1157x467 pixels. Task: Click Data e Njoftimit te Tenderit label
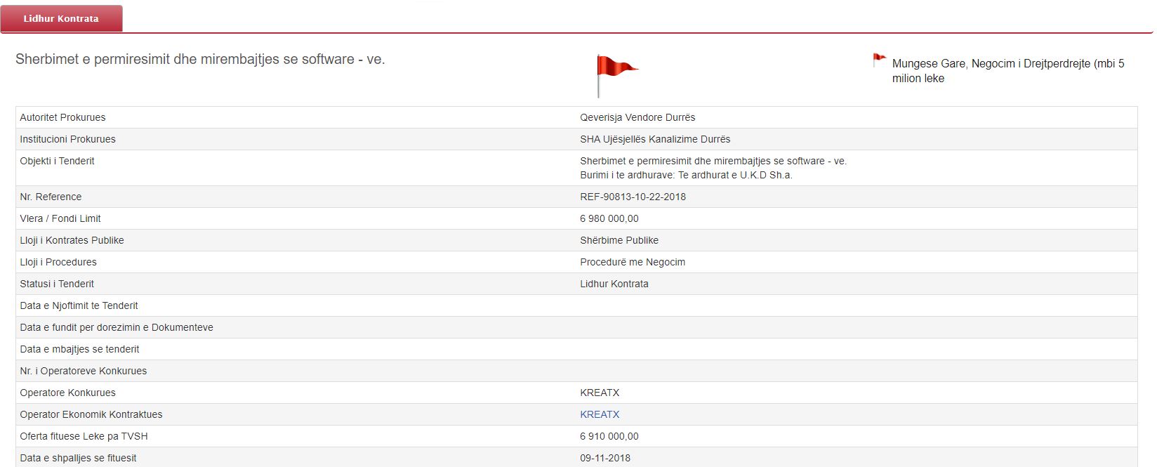(x=79, y=305)
